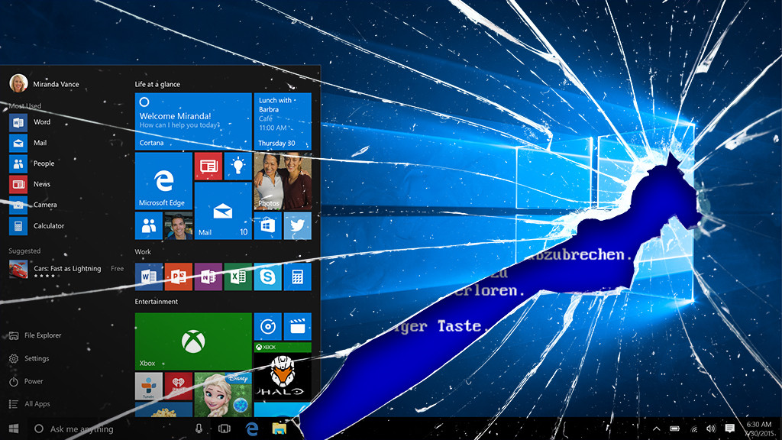Open the Skype tile in the Work group

(x=268, y=277)
